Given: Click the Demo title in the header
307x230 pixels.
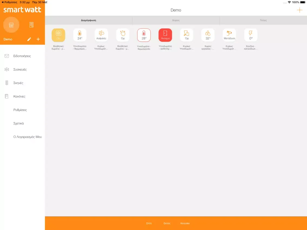Looking at the screenshot, I should coord(176,10).
